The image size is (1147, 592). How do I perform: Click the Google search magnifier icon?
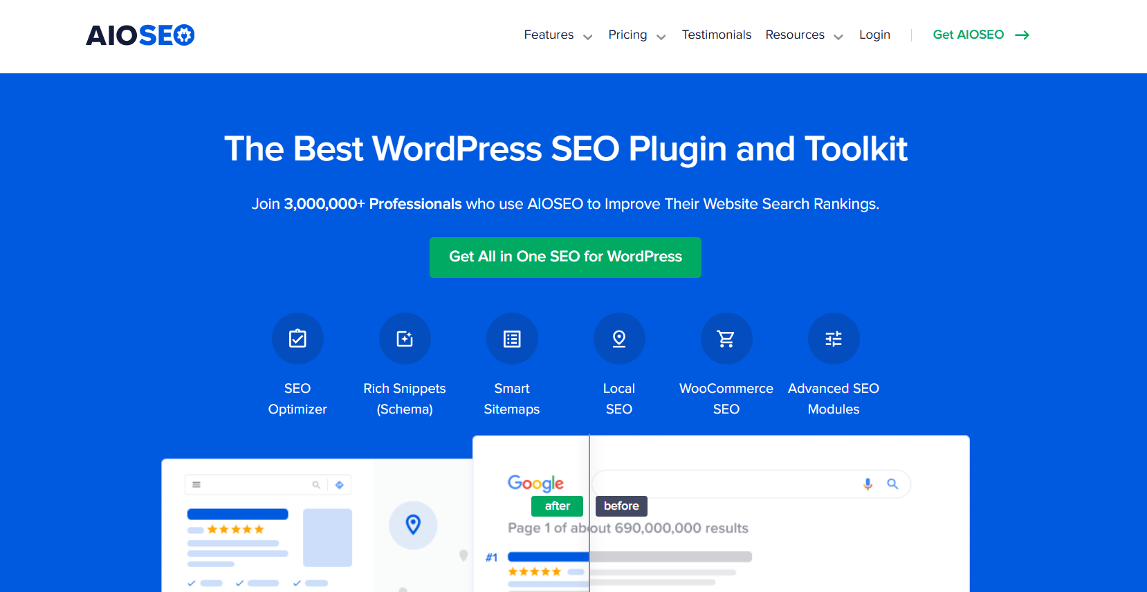(x=892, y=484)
